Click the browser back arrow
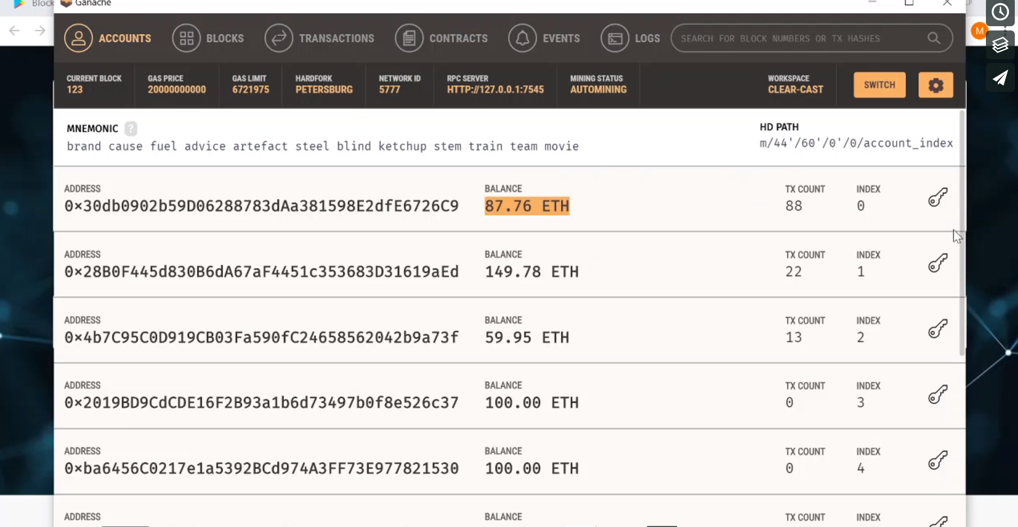Viewport: 1018px width, 527px height. pos(14,30)
